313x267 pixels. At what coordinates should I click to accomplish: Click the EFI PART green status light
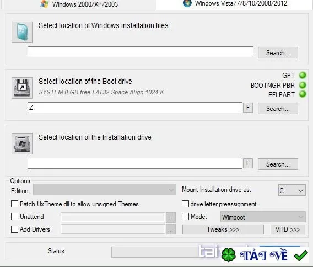coord(303,94)
